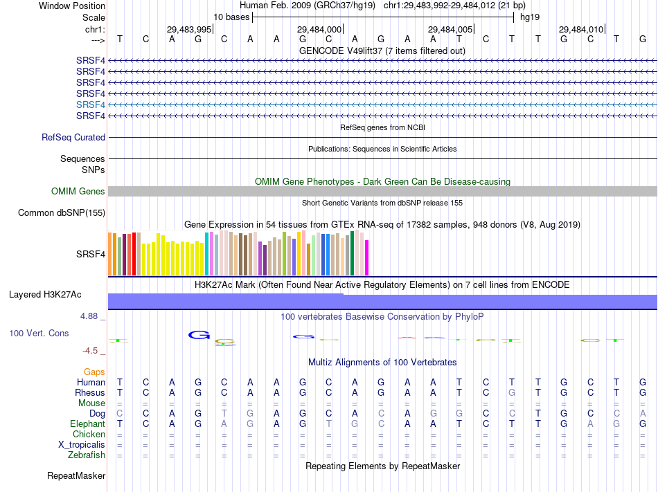658x492 pixels.
Task: Click the Multiz Alignments of 100 Vertebrates title
Action: [x=382, y=363]
